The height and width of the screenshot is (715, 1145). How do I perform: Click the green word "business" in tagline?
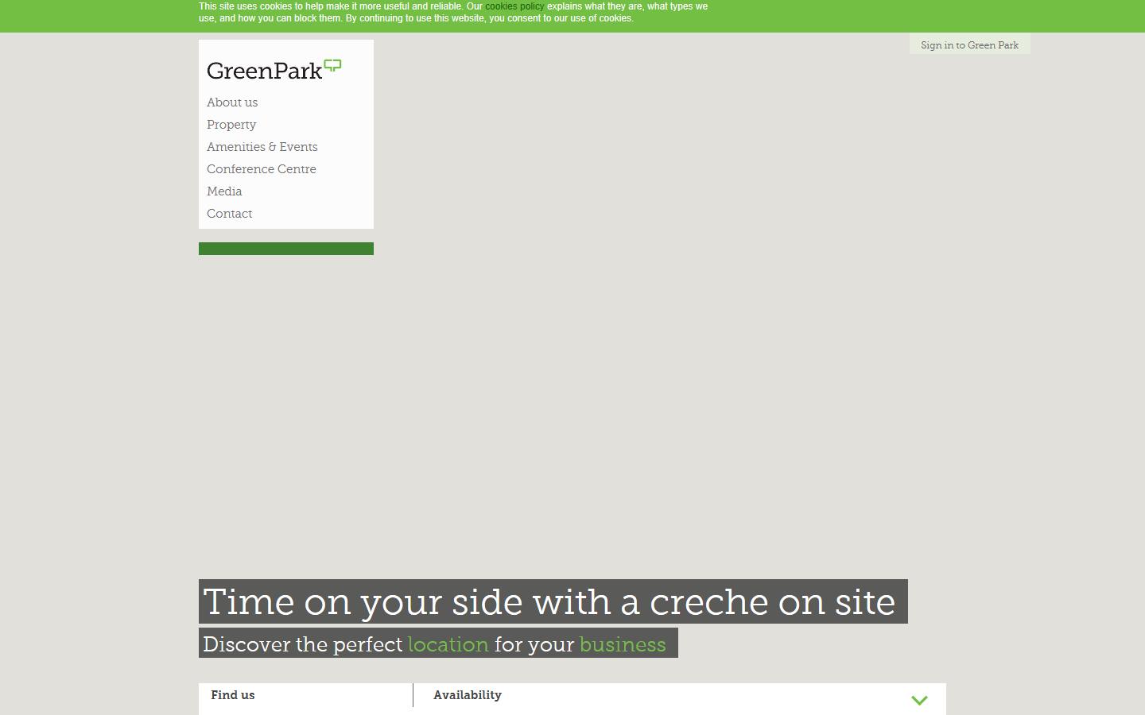[622, 644]
